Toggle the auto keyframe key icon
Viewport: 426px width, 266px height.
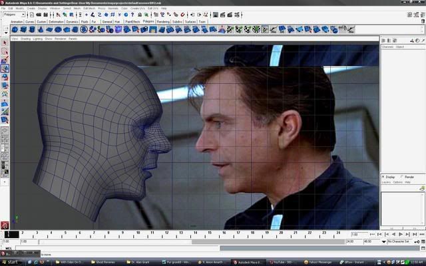coord(417,241)
